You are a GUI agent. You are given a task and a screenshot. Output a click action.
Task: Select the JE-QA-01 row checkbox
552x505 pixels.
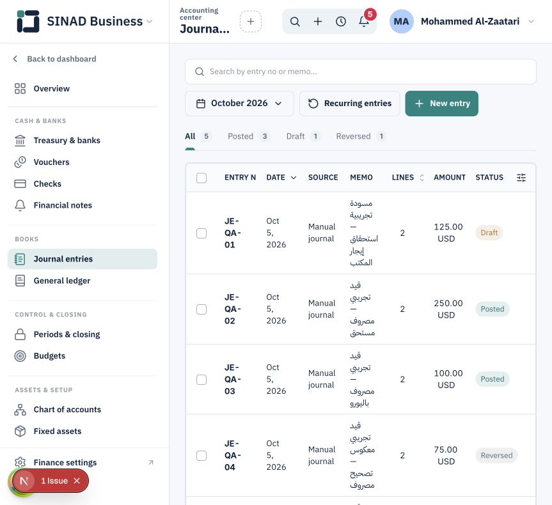click(x=201, y=233)
